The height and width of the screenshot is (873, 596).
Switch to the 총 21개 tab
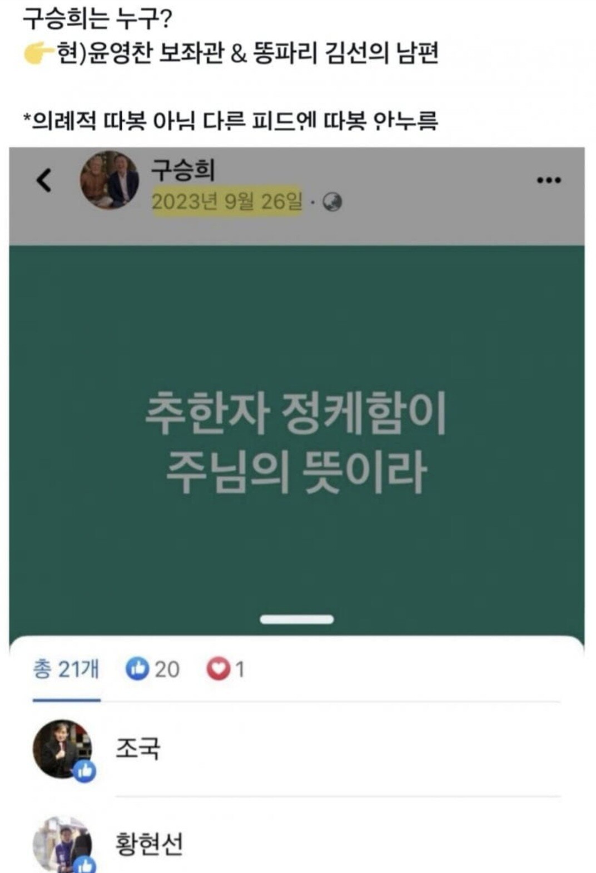pos(66,669)
